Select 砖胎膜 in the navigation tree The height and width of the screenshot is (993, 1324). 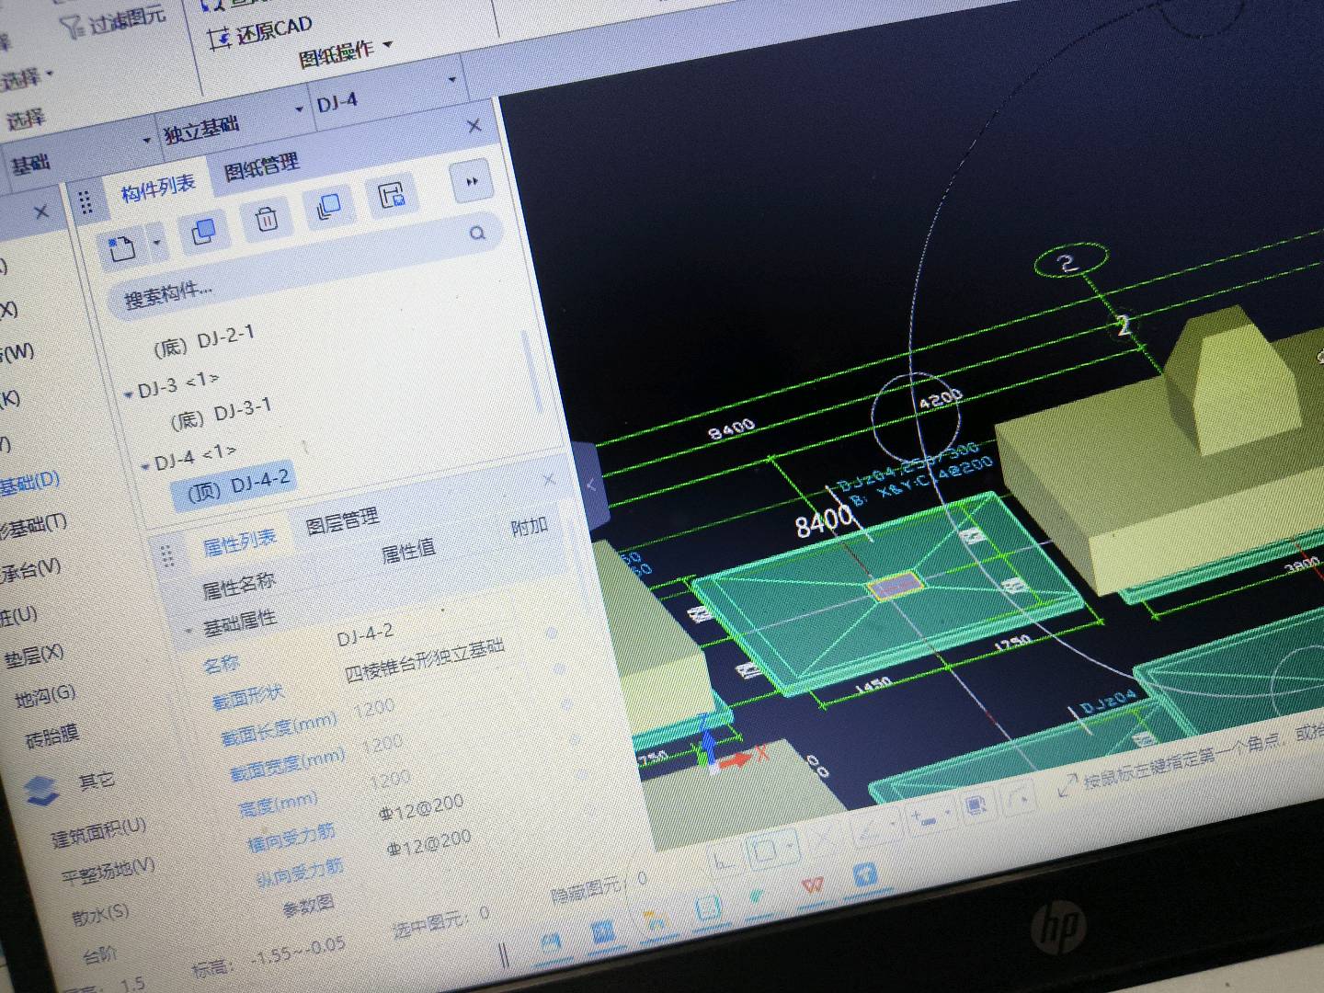point(52,736)
